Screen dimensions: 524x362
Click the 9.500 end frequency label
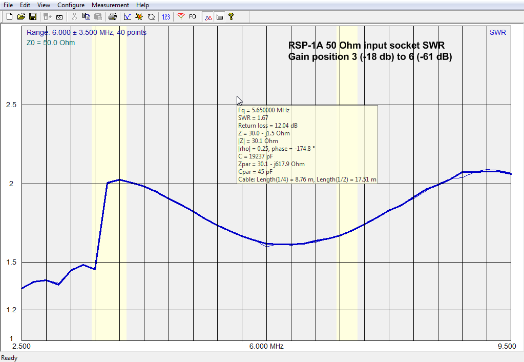coord(507,346)
